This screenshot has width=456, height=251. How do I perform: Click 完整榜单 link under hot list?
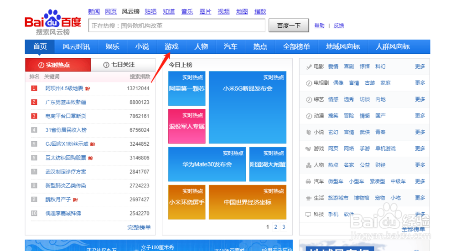[x=139, y=227]
